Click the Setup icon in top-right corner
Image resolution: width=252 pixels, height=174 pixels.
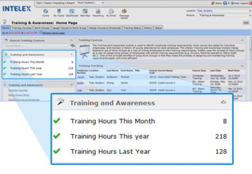[213, 3]
